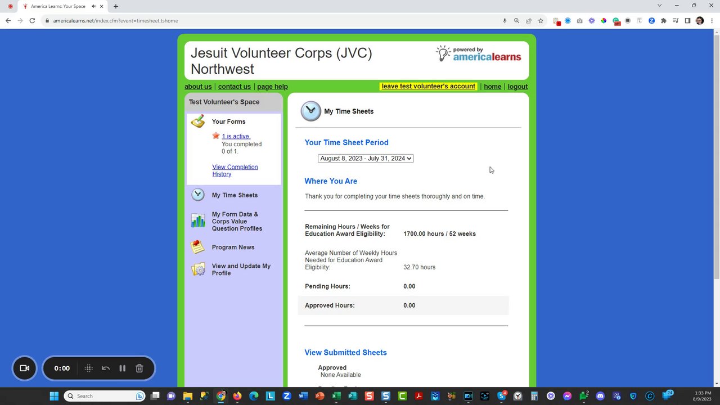This screenshot has width=720, height=405.
Task: Click the logout link
Action: 517,87
